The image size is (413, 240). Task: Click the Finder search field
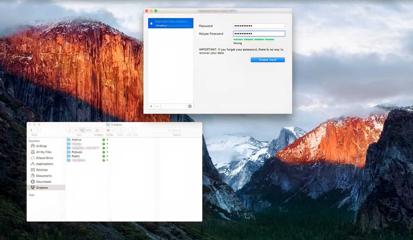pos(177,130)
